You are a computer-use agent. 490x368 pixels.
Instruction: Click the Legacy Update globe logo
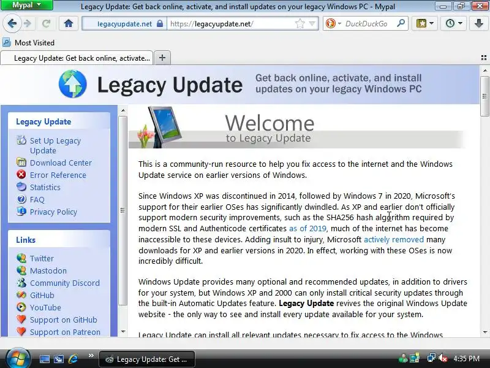click(x=72, y=84)
